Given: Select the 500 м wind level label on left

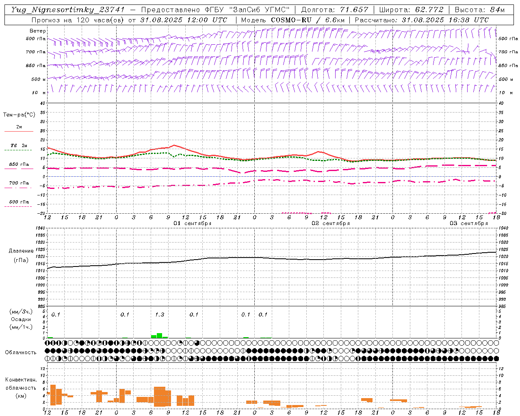Looking at the screenshot, I should (39, 79).
